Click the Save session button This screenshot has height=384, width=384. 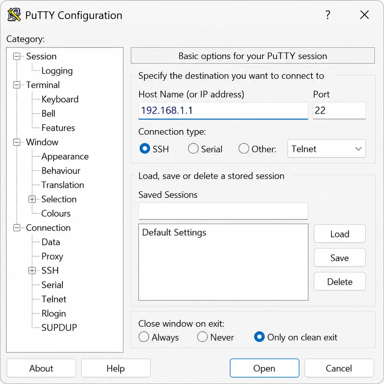pos(340,258)
